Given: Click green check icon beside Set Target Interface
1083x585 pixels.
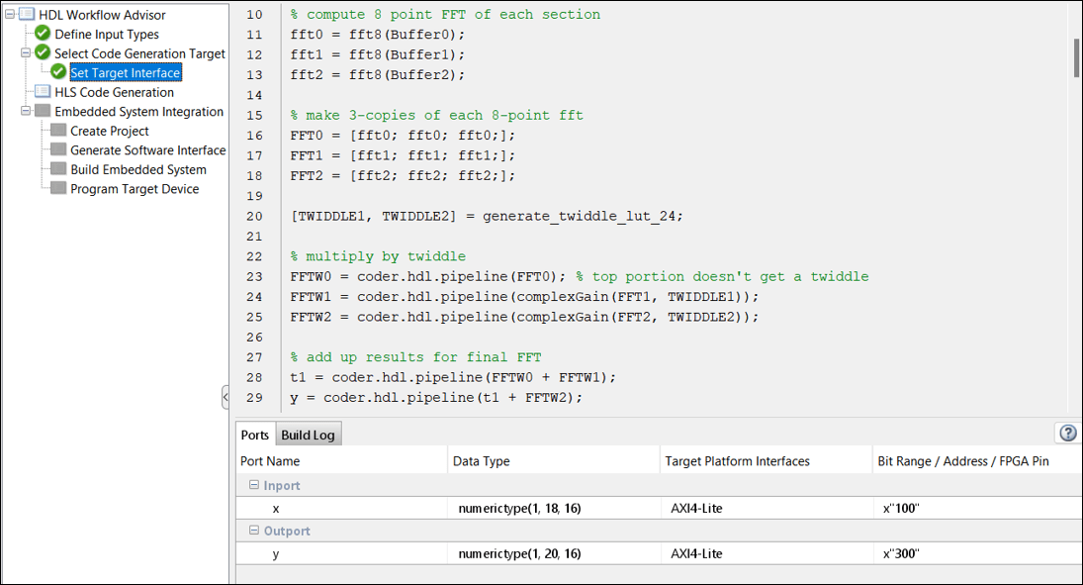Looking at the screenshot, I should pyautogui.click(x=58, y=72).
